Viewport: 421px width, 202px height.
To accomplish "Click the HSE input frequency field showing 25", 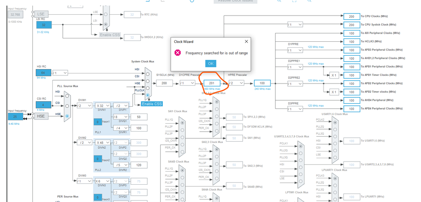I will click(16, 116).
